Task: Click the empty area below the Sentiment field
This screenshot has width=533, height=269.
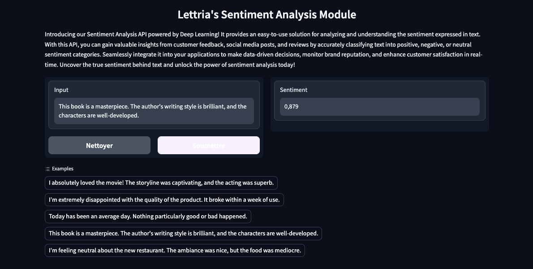Action: [x=379, y=126]
